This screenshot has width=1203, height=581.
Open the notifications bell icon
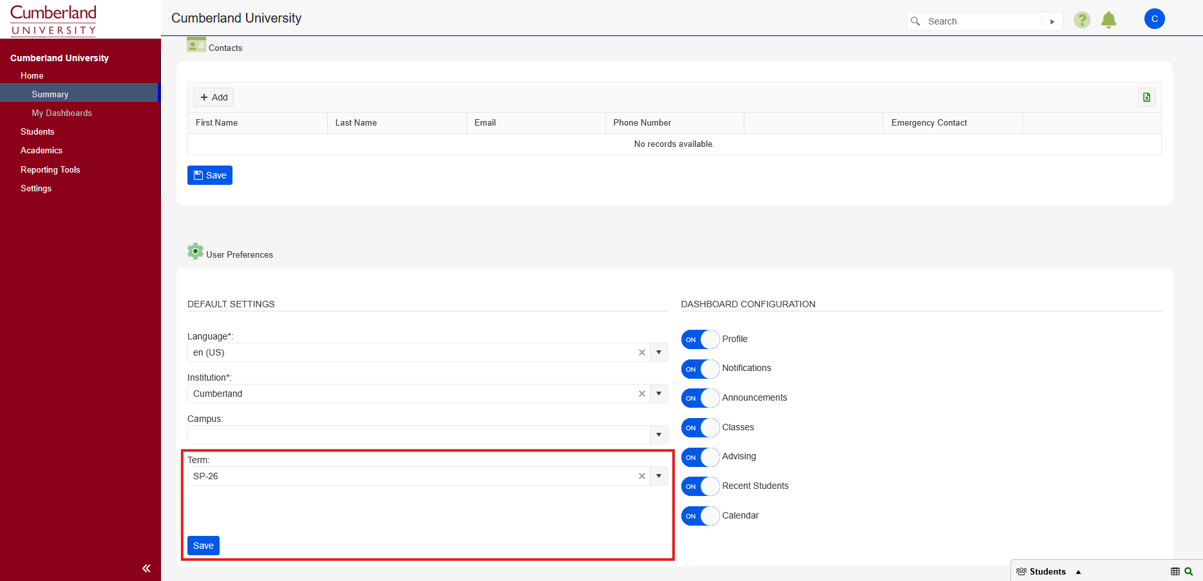click(x=1108, y=20)
